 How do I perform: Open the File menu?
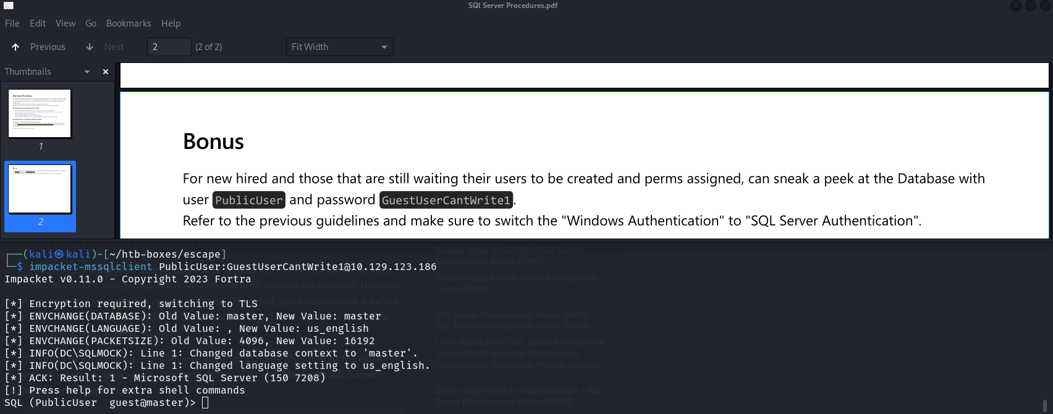(12, 23)
